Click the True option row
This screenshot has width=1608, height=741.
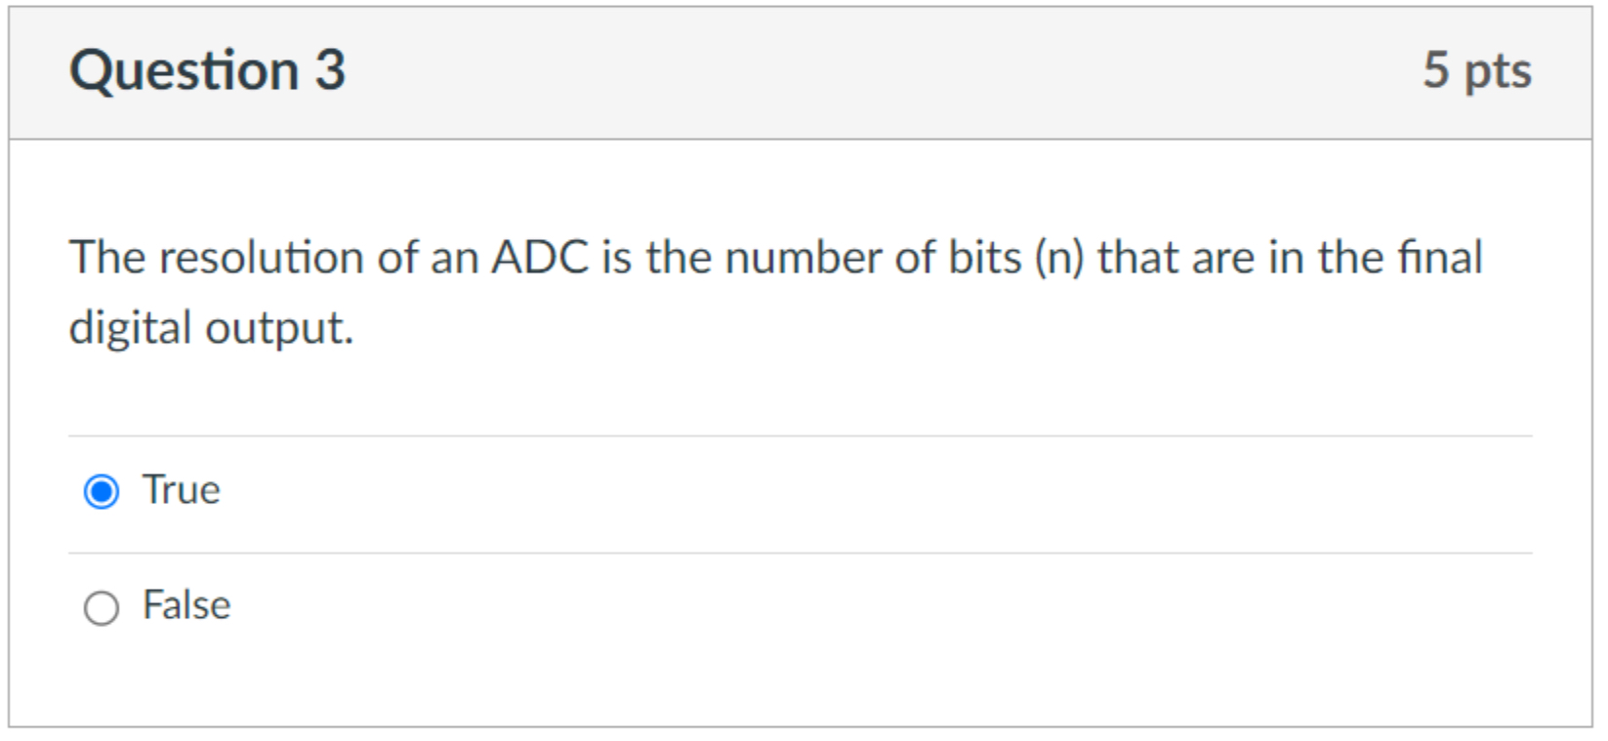(x=391, y=491)
